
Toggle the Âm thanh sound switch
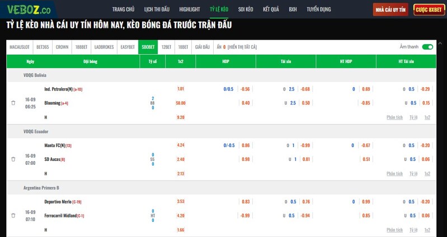tap(427, 47)
